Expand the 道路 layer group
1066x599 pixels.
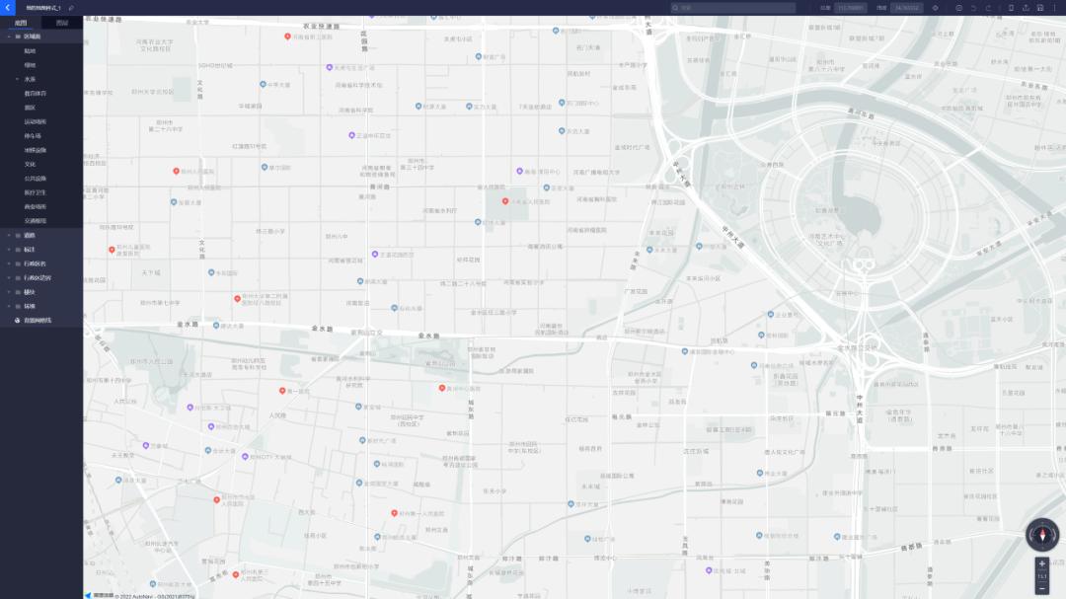[9, 236]
